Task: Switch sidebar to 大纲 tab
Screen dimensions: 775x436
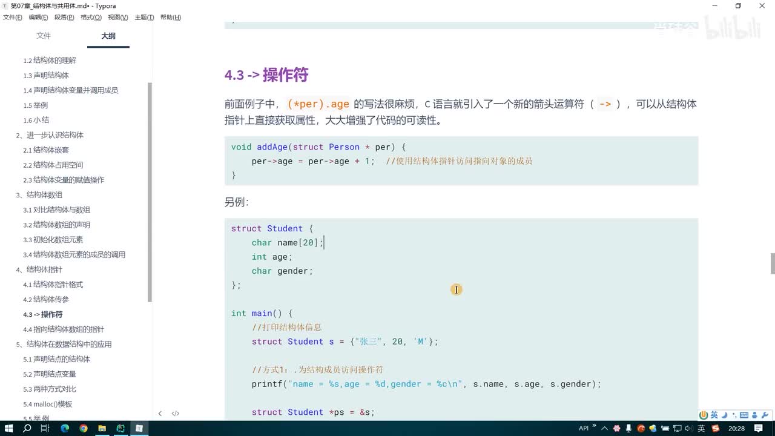Action: tap(108, 36)
